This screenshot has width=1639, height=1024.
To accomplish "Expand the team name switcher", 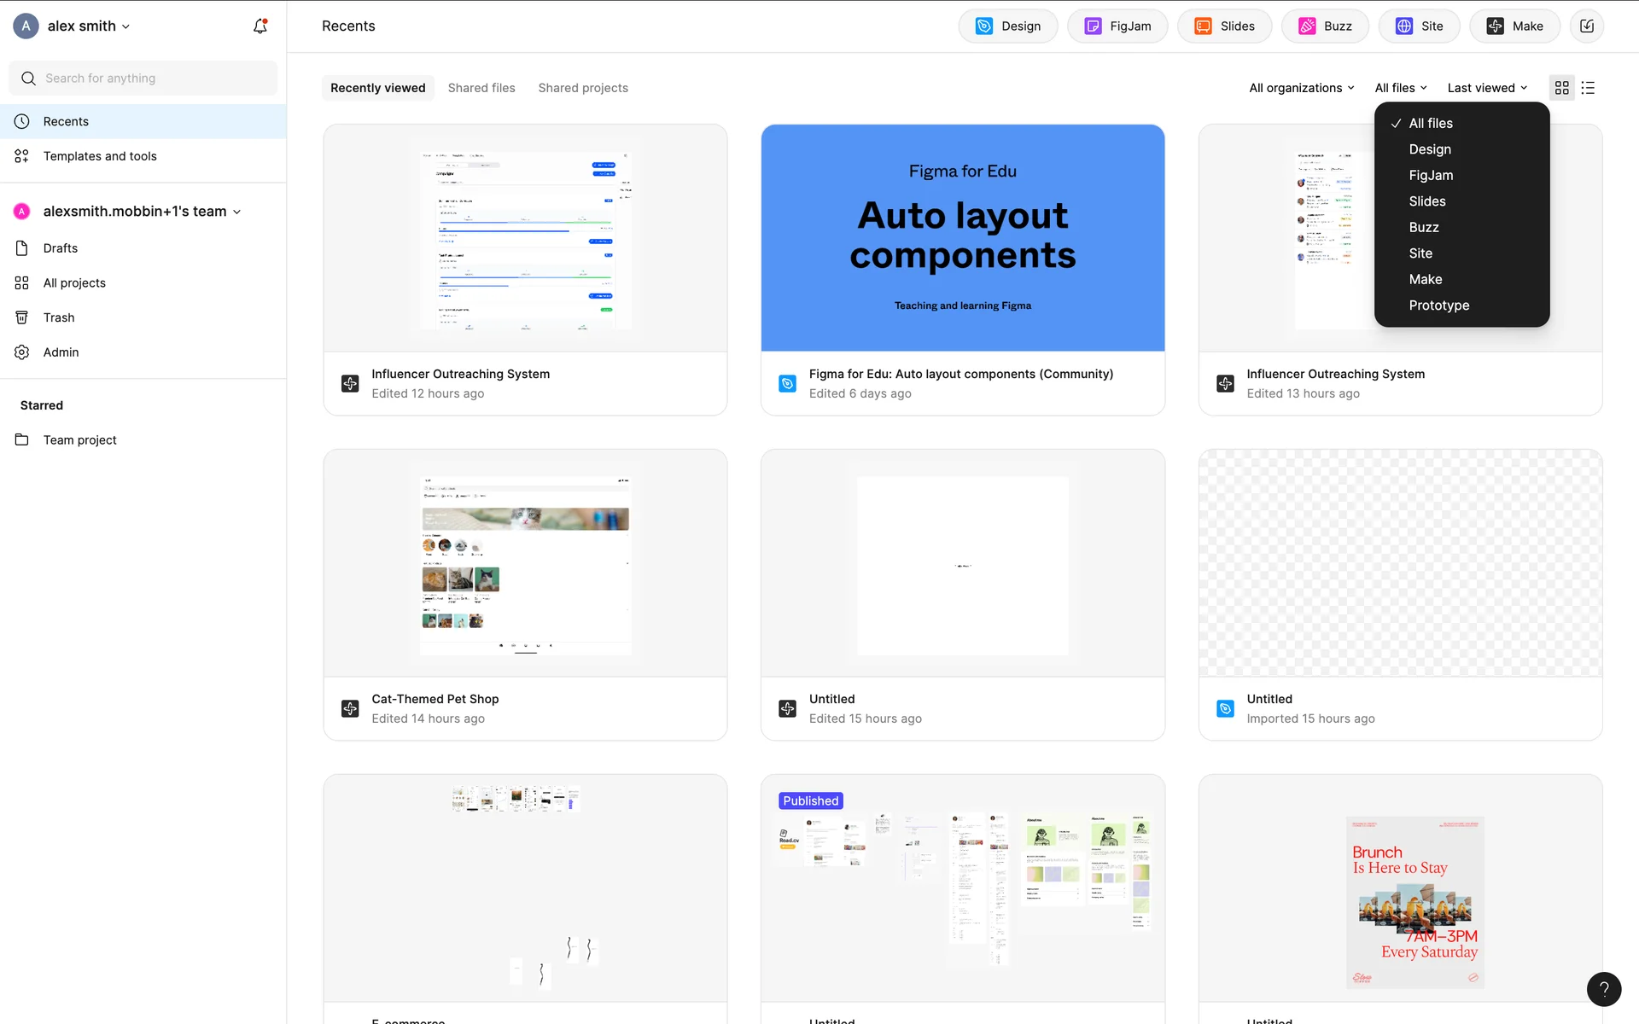I will click(x=141, y=212).
